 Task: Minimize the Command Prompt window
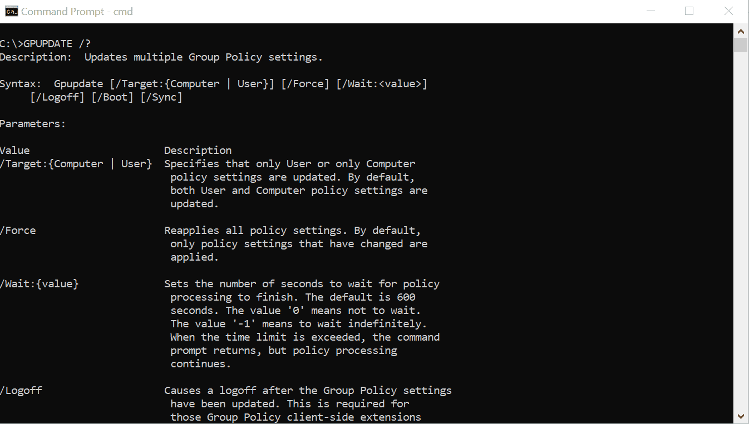pyautogui.click(x=650, y=11)
